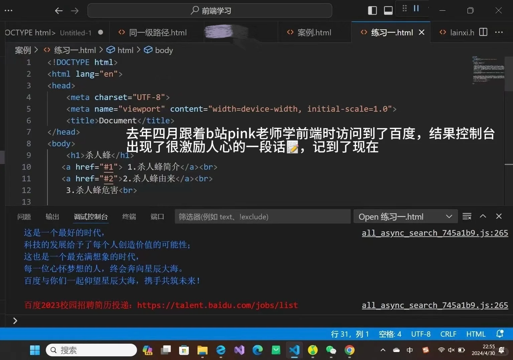Open Visual Studio purple icon in taskbar

point(239,350)
